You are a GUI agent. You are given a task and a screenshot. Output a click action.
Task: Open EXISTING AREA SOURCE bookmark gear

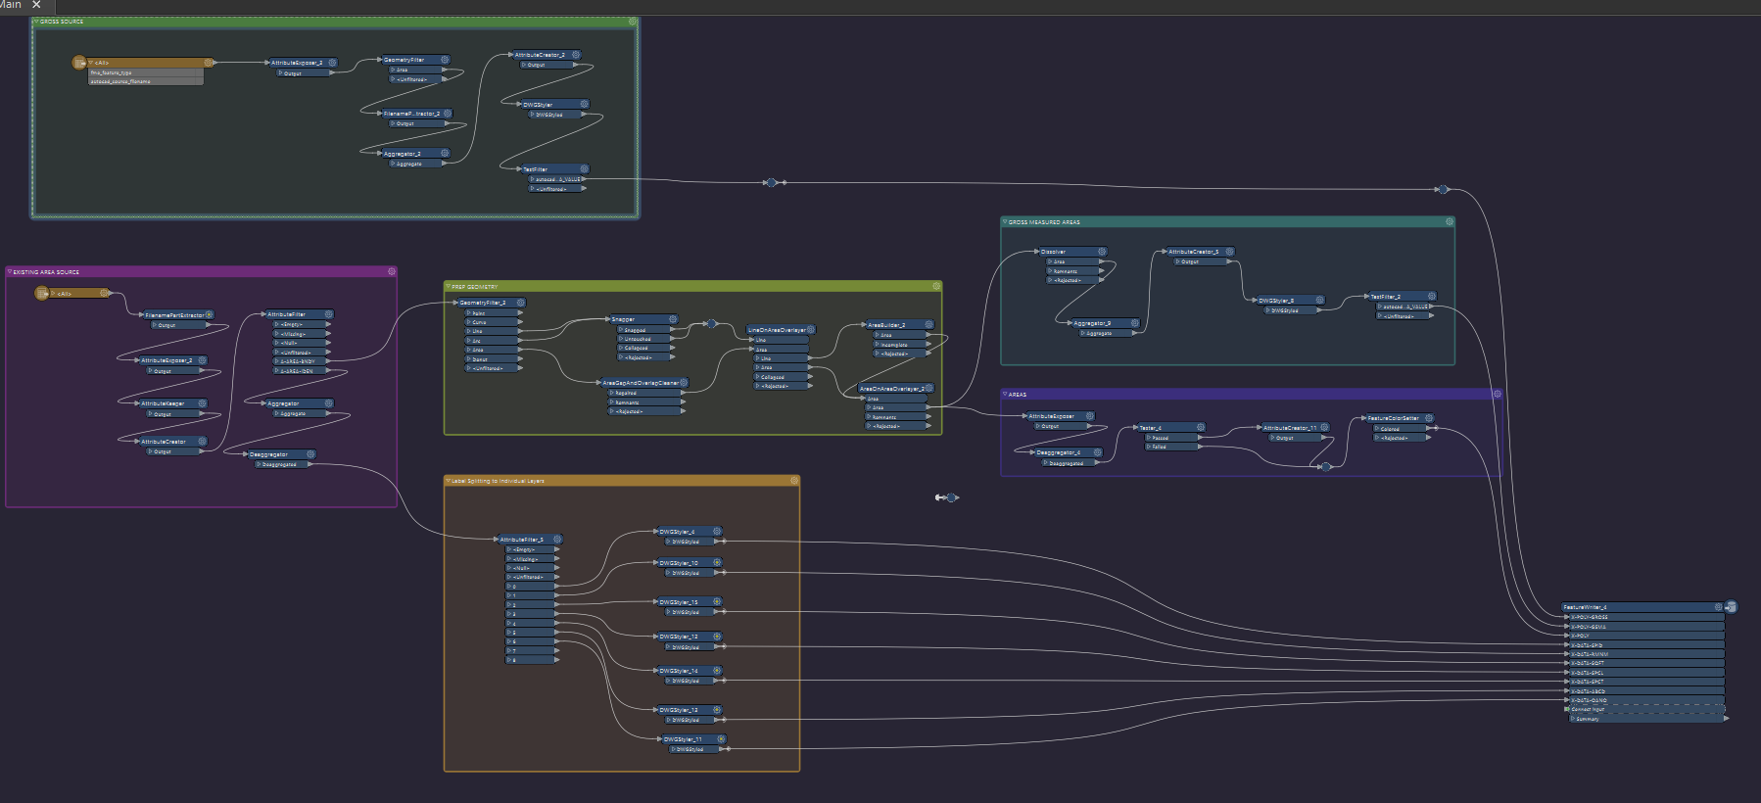pos(392,272)
